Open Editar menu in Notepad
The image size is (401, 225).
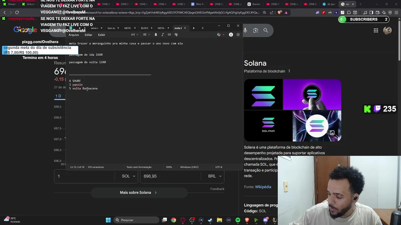88,35
